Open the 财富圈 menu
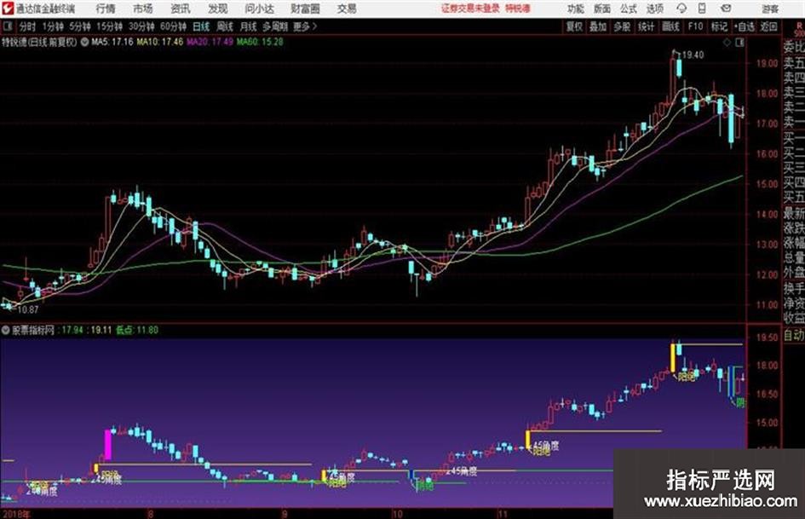 pos(306,9)
